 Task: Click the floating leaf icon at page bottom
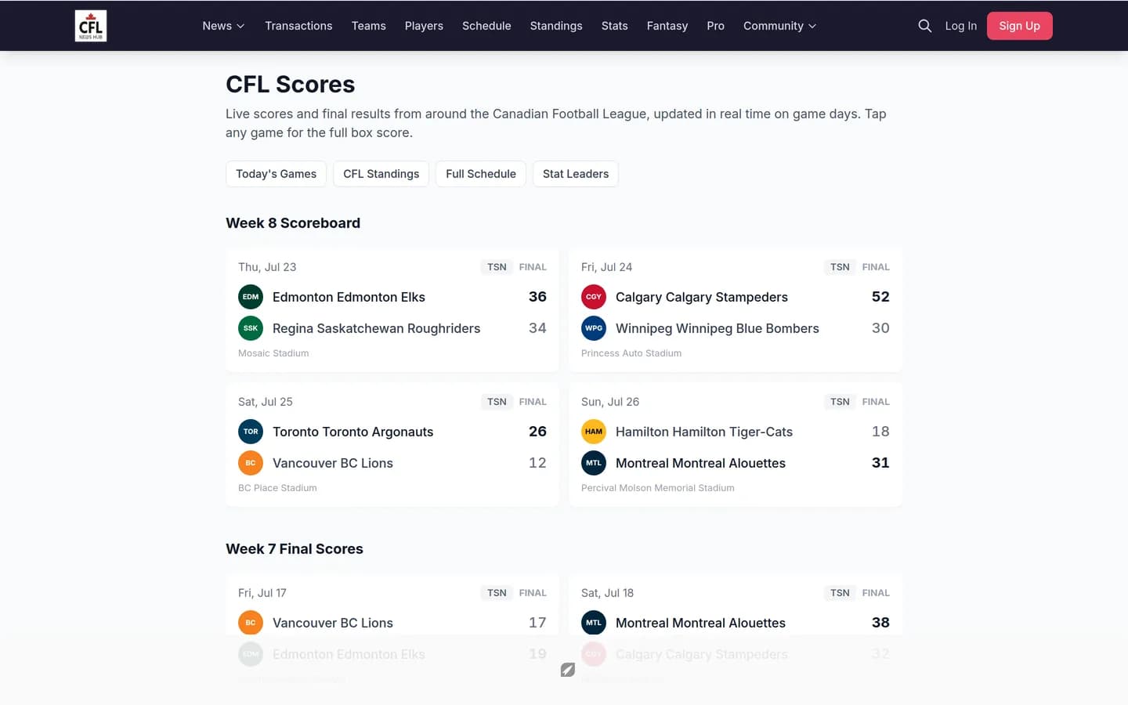(x=568, y=670)
